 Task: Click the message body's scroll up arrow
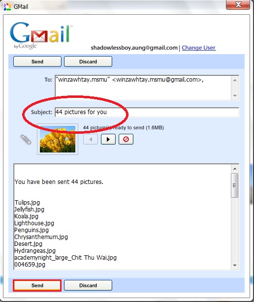tap(235, 169)
